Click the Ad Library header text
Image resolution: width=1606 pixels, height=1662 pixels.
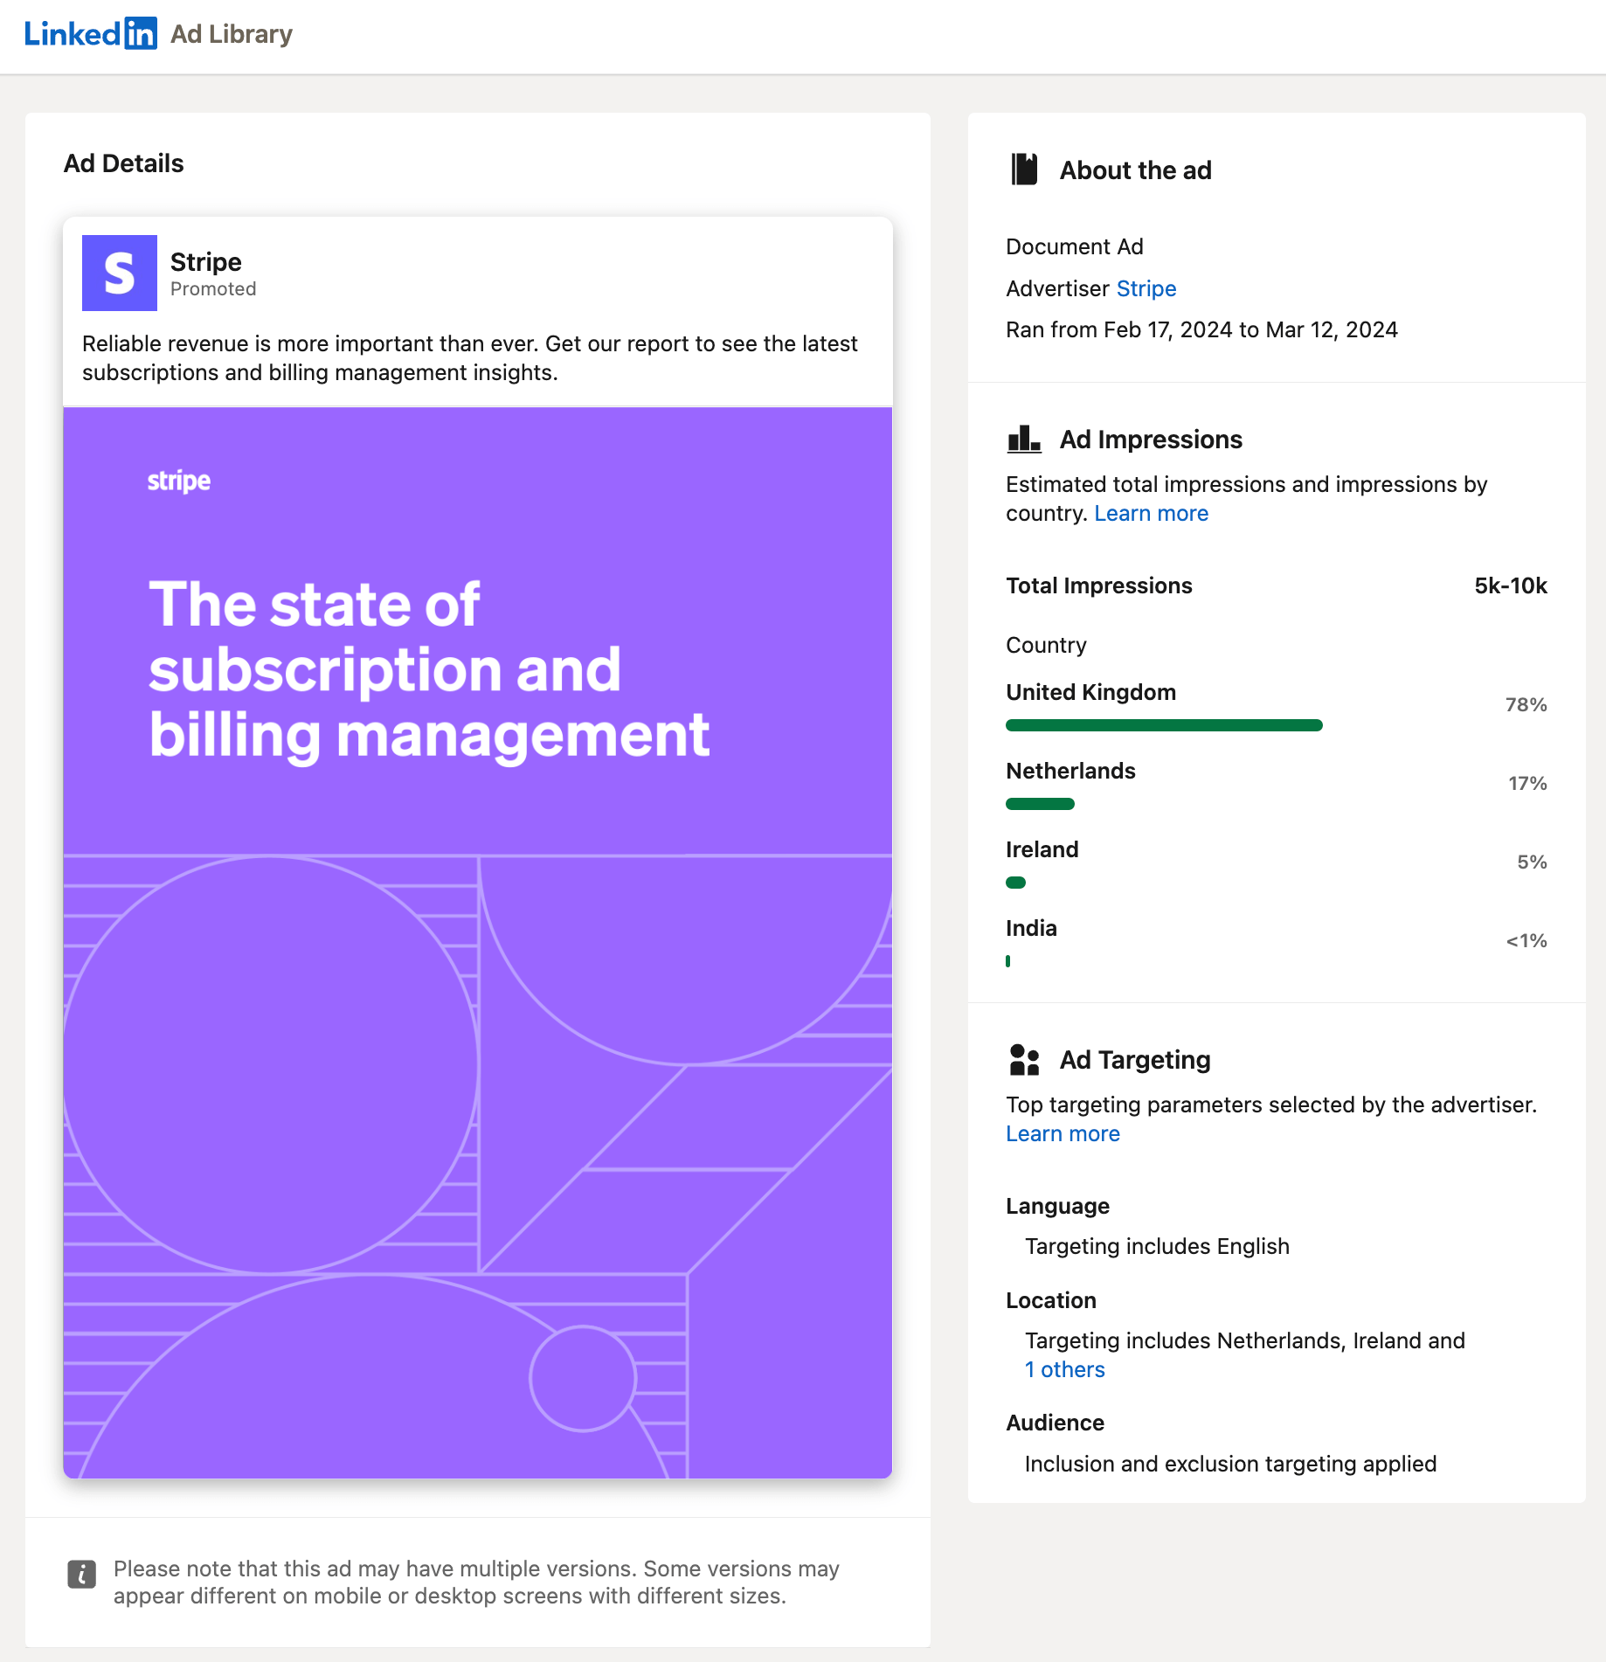pyautogui.click(x=231, y=34)
